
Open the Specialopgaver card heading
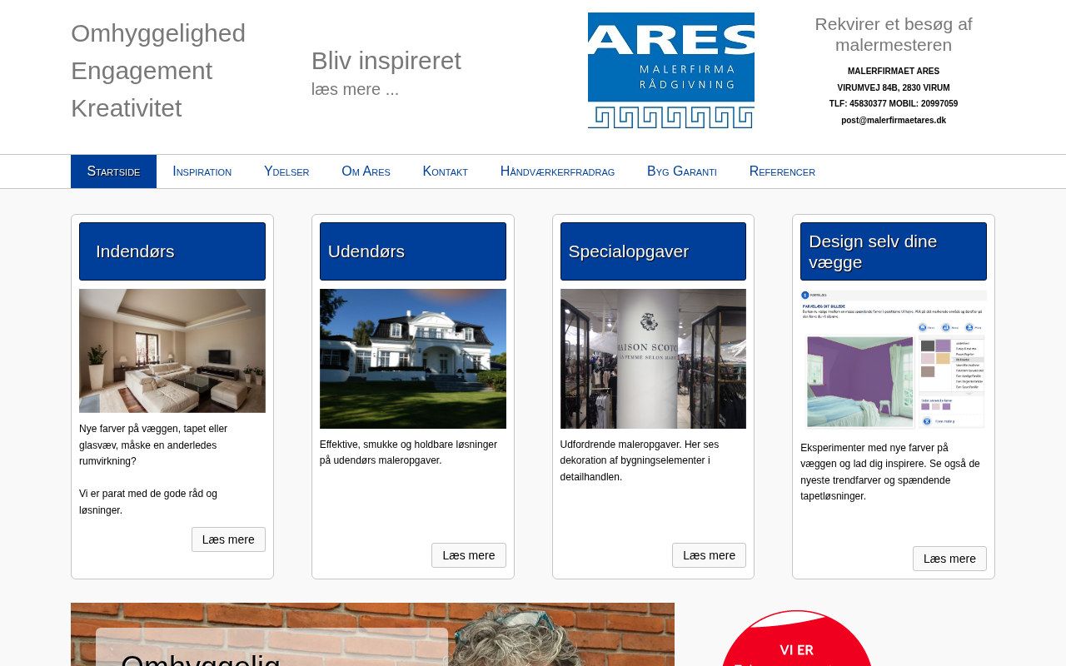pyautogui.click(x=653, y=251)
